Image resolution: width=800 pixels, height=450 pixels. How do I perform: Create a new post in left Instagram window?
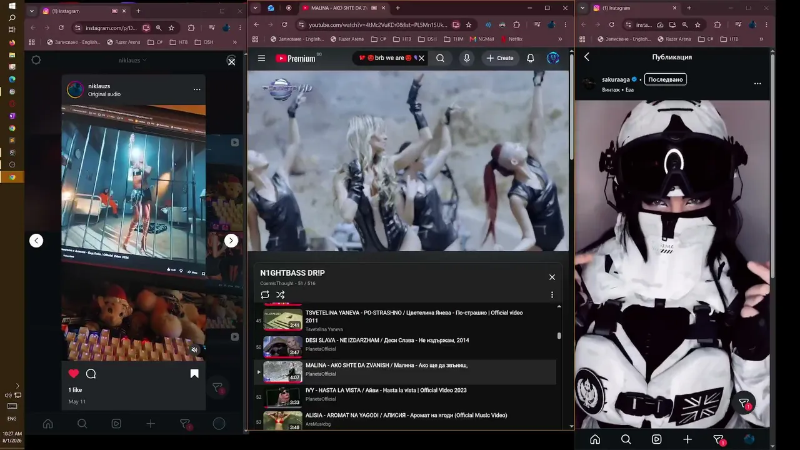pyautogui.click(x=151, y=424)
